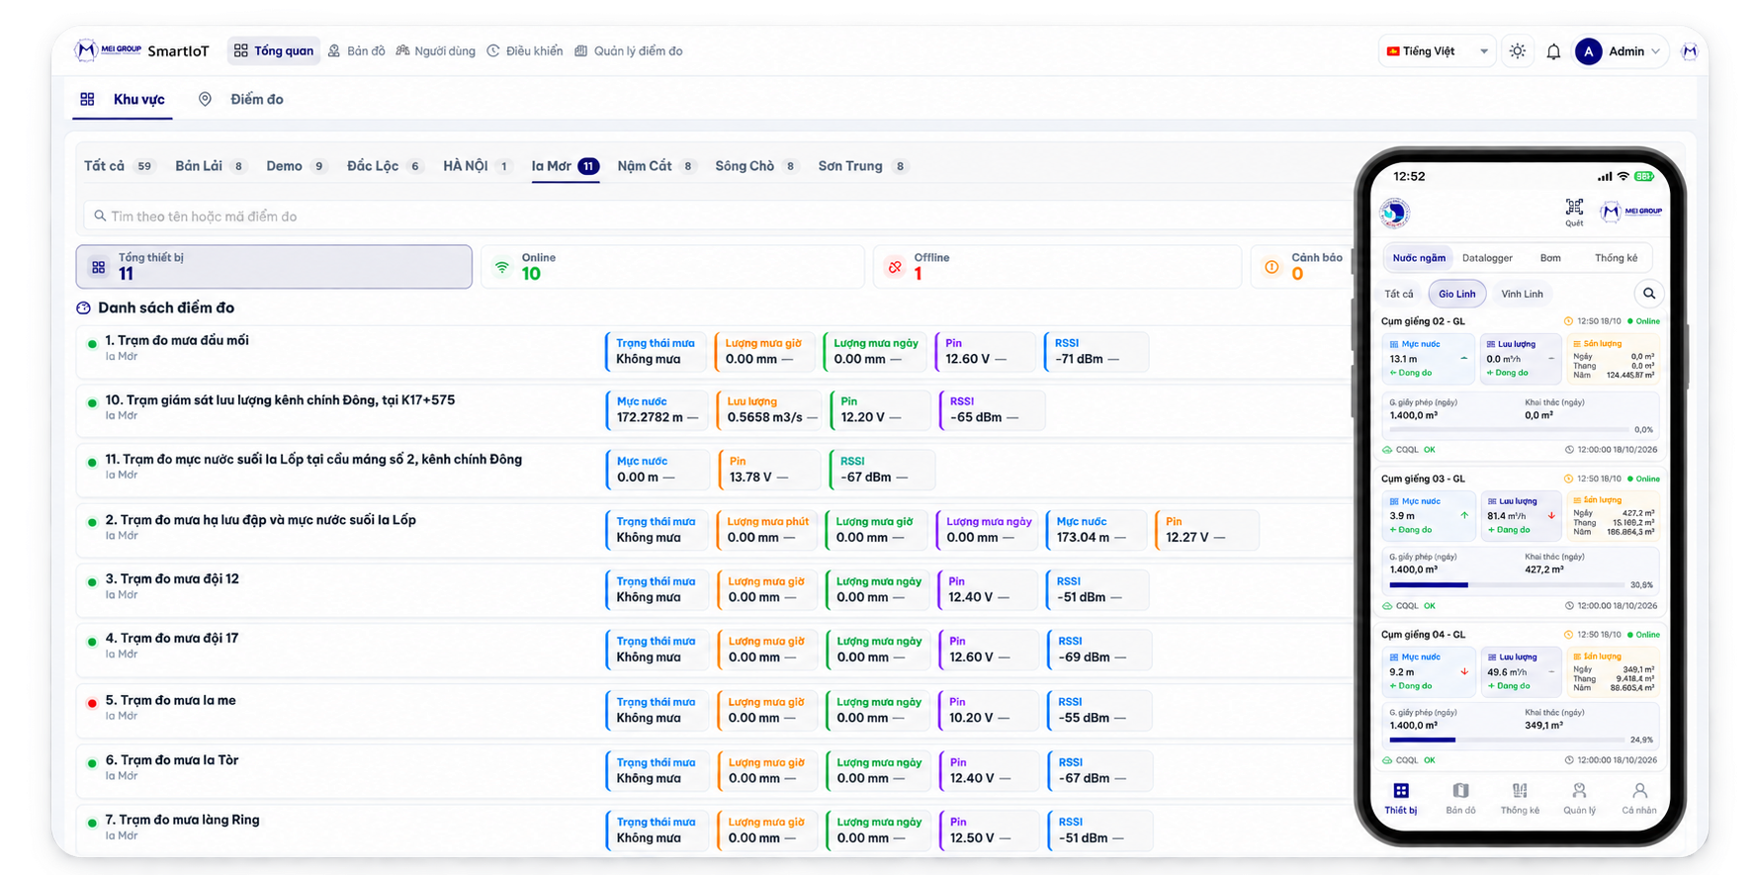Switch the phone to the Datalogger segment

[1487, 258]
